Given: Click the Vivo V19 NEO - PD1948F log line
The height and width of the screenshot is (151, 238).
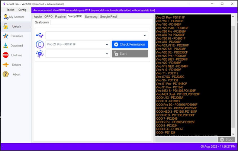Looking at the screenshot, I should 172,66.
